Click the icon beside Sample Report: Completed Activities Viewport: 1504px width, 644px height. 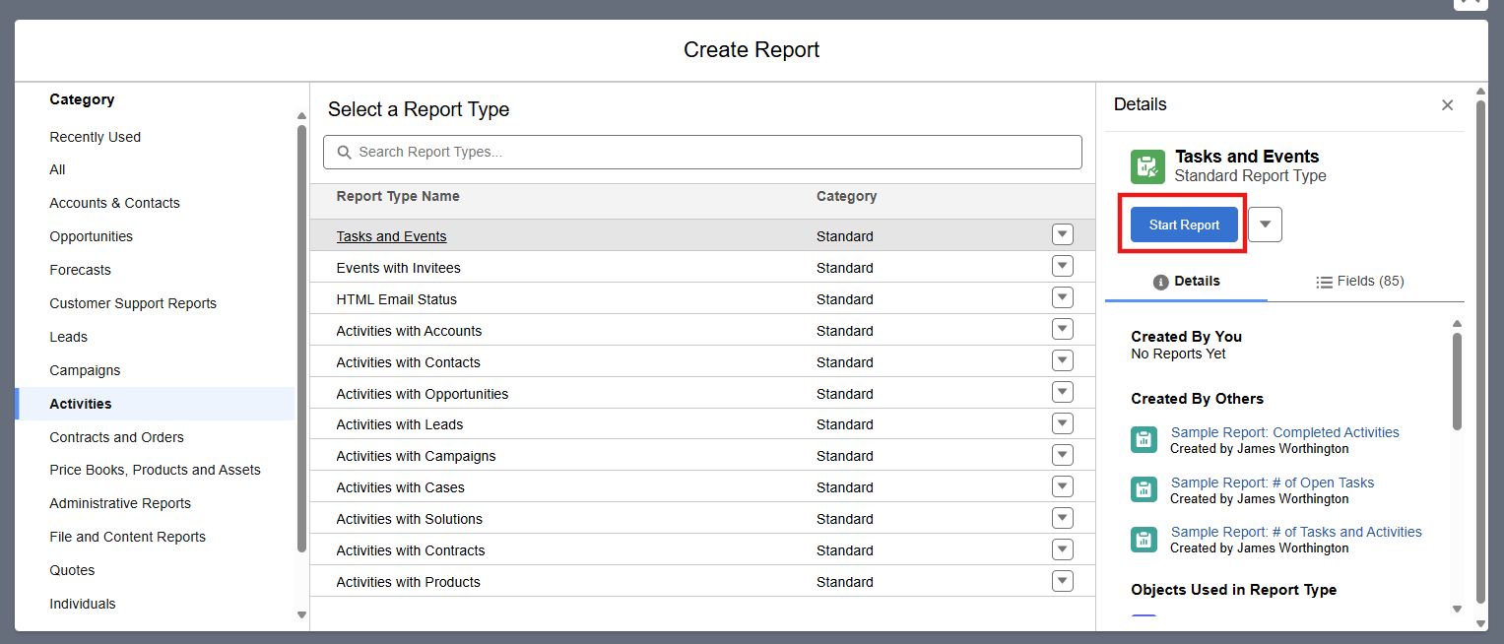tap(1144, 440)
